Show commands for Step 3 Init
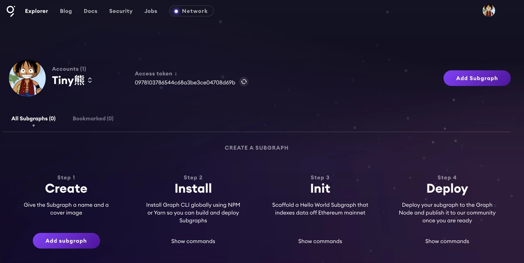This screenshot has width=524, height=263. pyautogui.click(x=320, y=241)
